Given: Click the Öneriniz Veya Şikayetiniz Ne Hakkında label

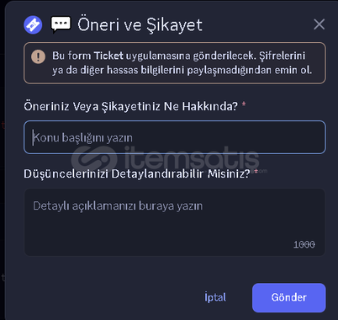Looking at the screenshot, I should tap(130, 106).
